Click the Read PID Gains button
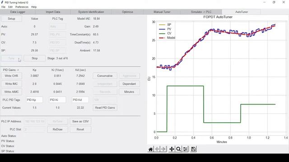Image resolution: width=289 pixels, height=162 pixels. (105, 108)
